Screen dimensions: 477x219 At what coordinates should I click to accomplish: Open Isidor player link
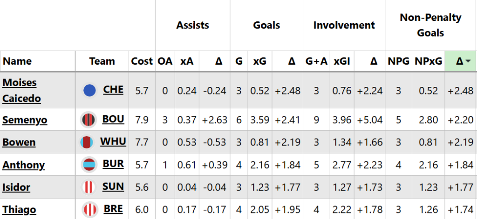(x=16, y=187)
